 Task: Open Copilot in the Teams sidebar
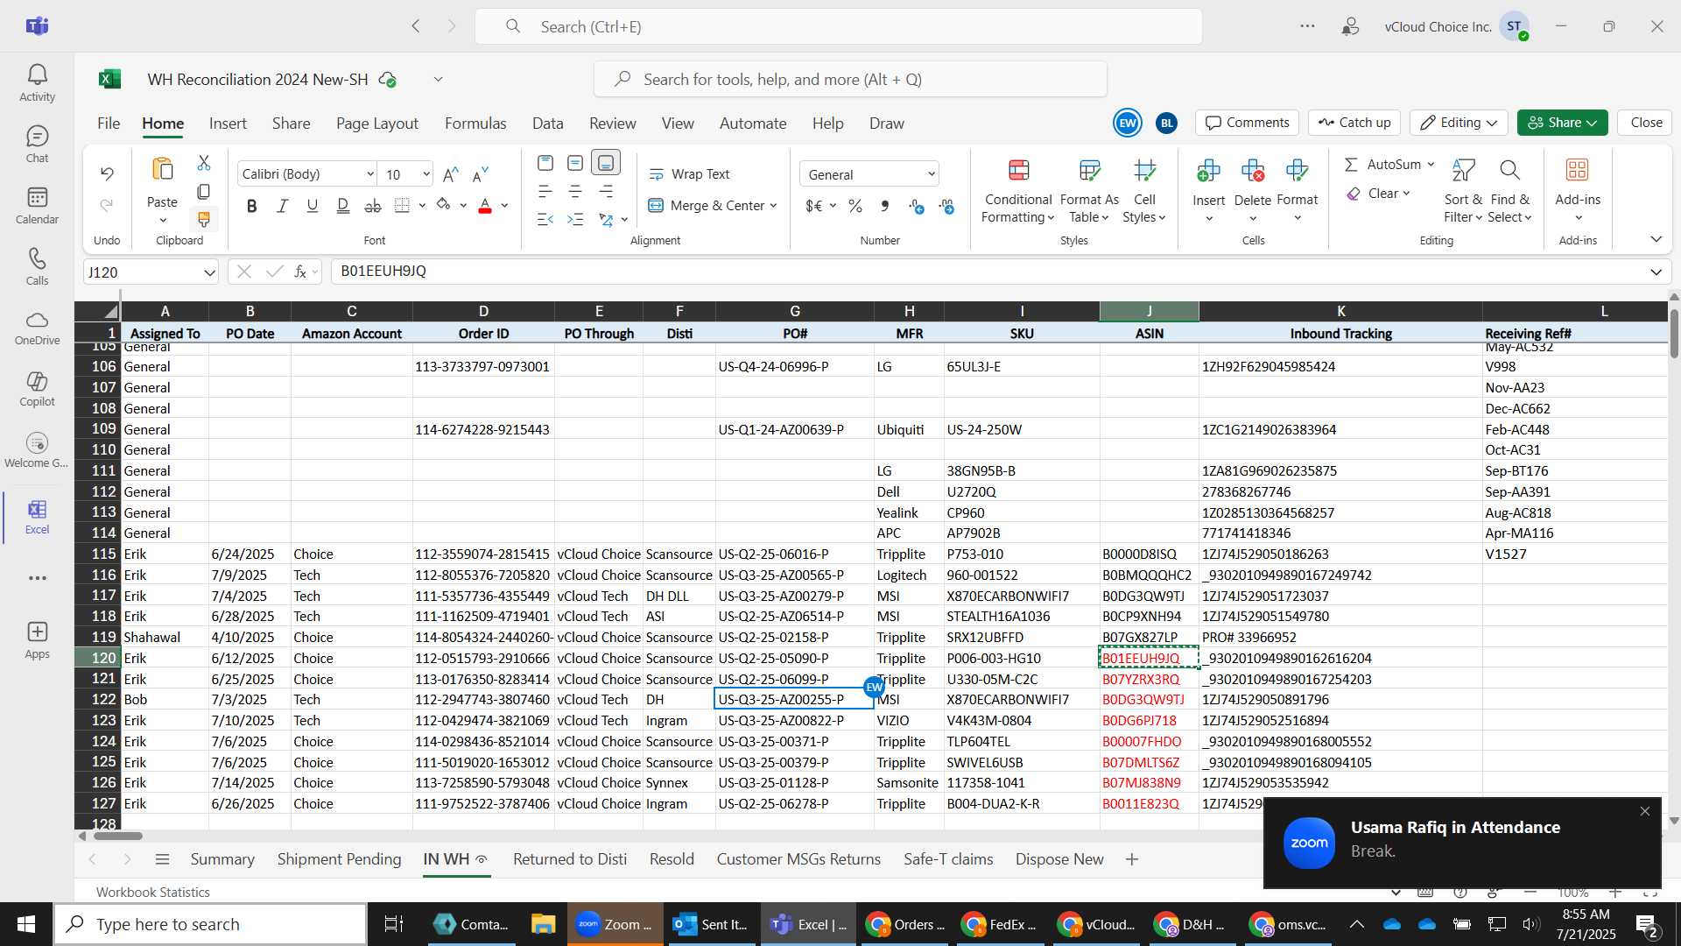[37, 389]
